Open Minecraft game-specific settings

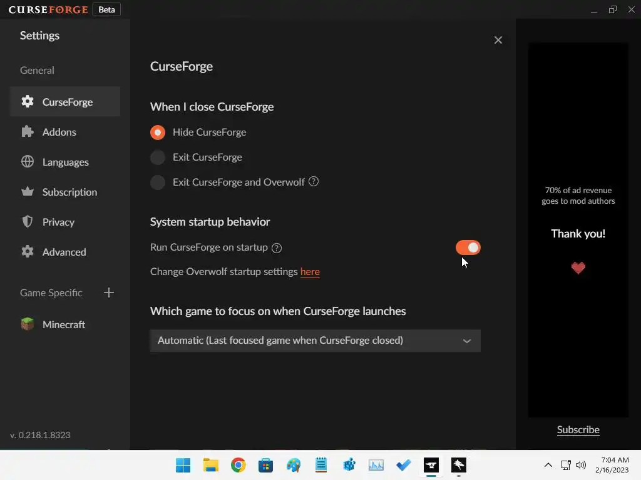65,324
